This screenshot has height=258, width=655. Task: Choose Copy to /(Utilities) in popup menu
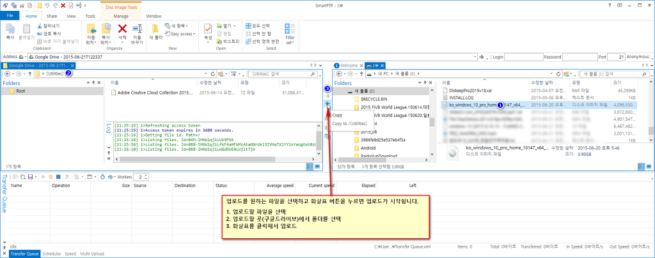pyautogui.click(x=349, y=123)
